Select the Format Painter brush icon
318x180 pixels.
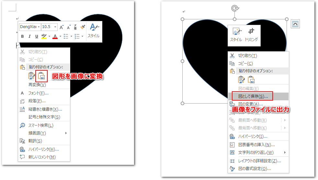tap(83, 27)
